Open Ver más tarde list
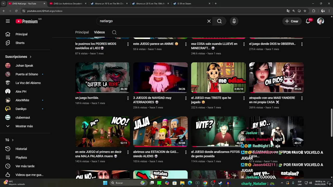Image resolution: width=333 pixels, height=187 pixels. [x=25, y=166]
